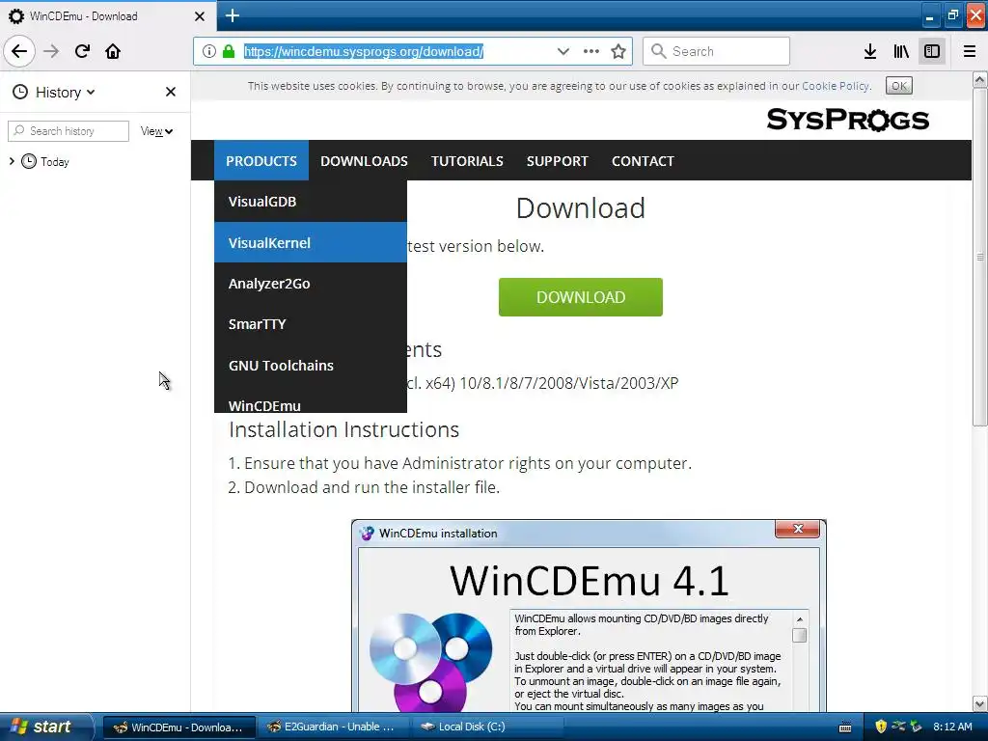Close the History sidebar
Viewport: 988px width, 741px height.
170,92
